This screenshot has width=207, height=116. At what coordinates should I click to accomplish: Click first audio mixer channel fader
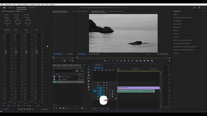pos(6,52)
